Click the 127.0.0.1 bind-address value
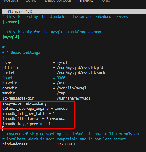Viewport: 146px width, 152px height. point(66,144)
